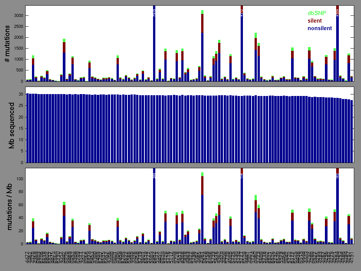Viewport: 361px width, 271px height.
Task: Click the 268 value label in bottom chart
Action: coord(155,175)
